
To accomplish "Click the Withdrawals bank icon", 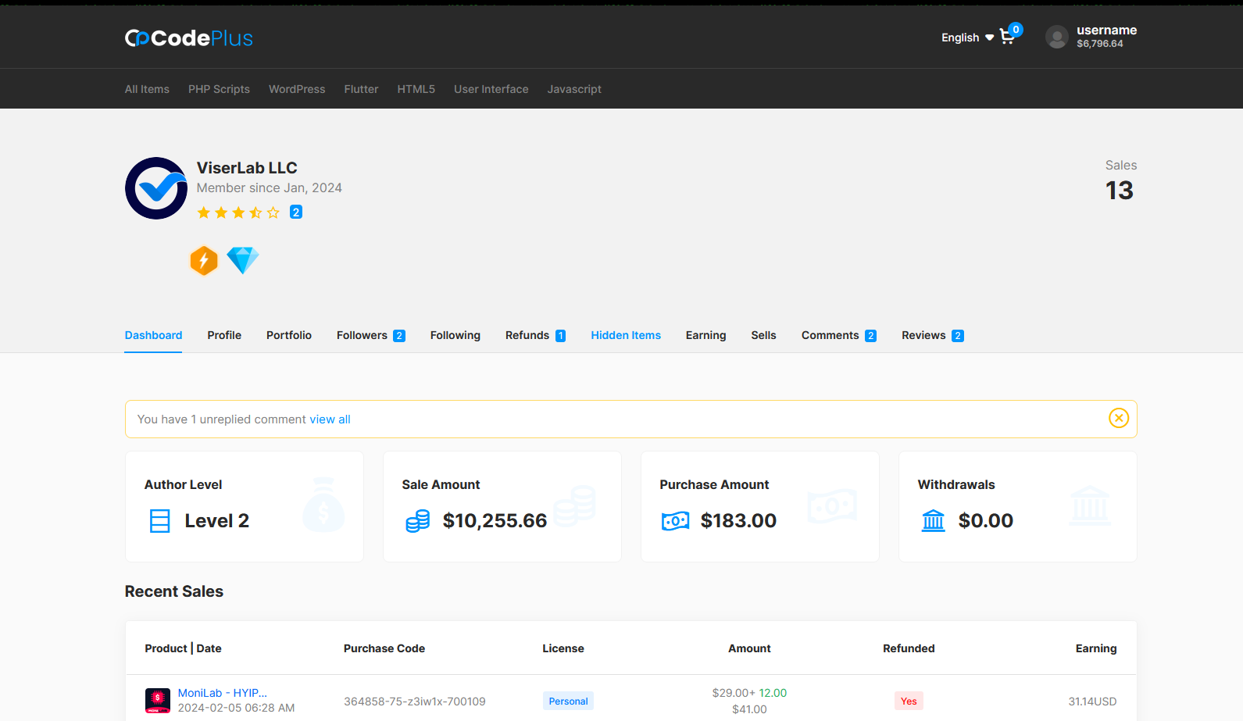I will (x=934, y=521).
